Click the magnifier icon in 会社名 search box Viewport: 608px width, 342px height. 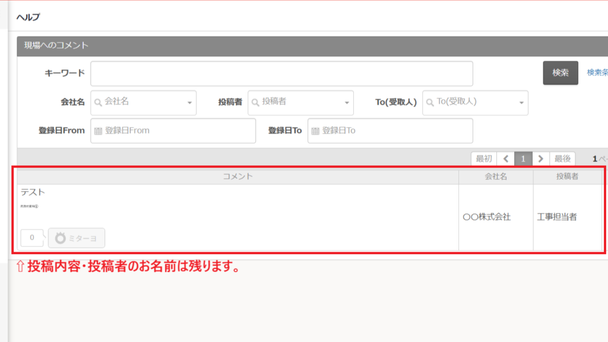click(98, 102)
